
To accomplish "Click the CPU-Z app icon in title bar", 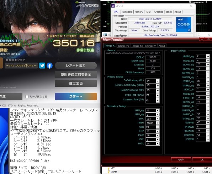I will pyautogui.click(x=113, y=6).
